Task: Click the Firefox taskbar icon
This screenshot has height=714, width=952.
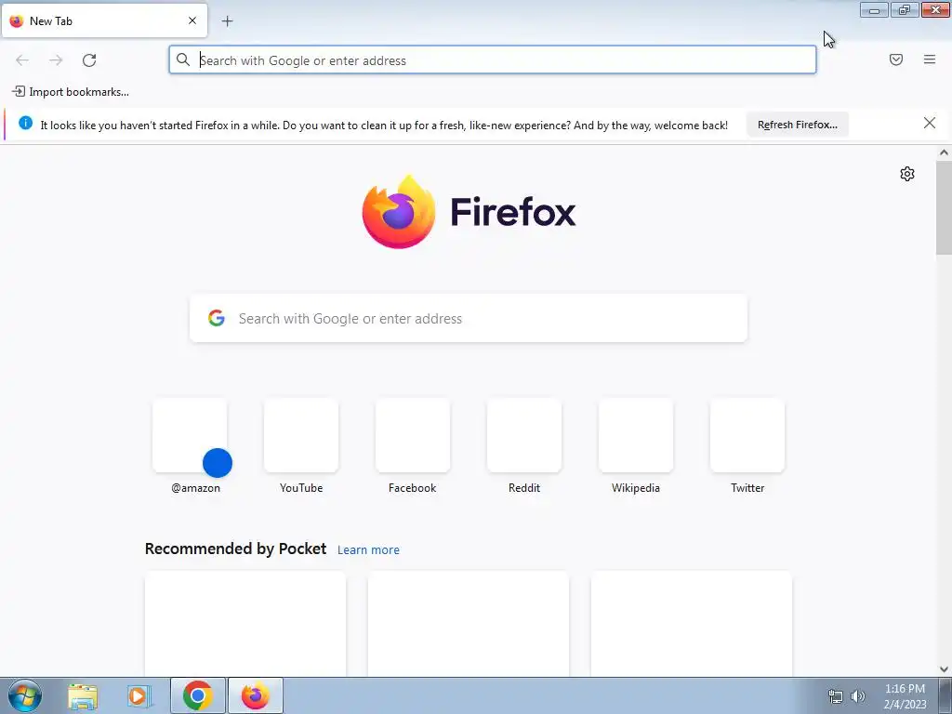Action: point(255,695)
